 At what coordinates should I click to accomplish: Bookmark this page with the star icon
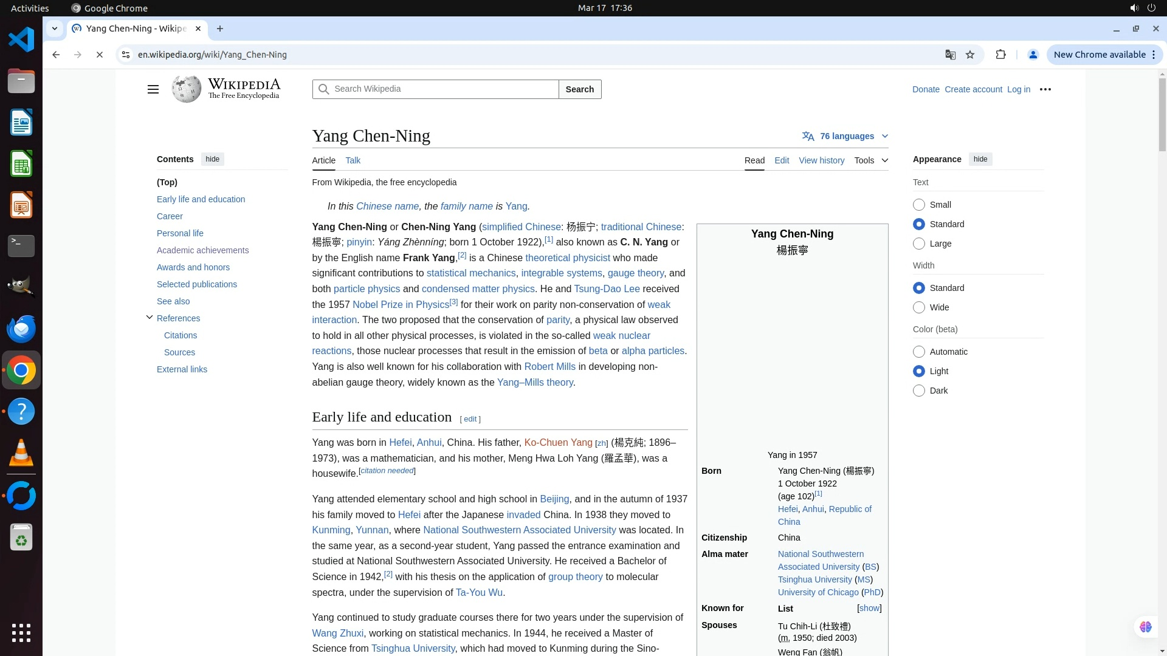pyautogui.click(x=970, y=55)
